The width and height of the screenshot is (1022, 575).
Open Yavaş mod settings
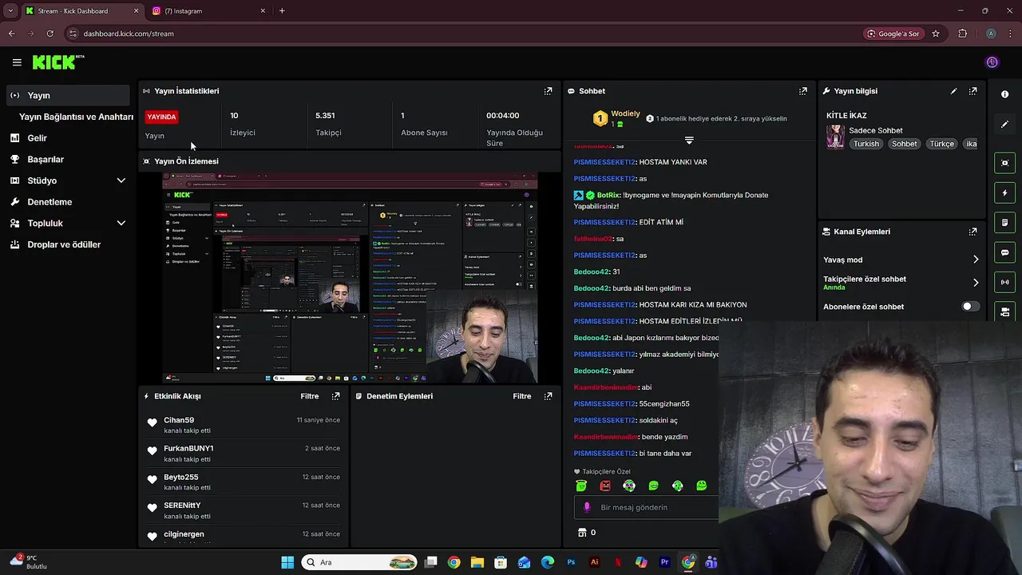click(x=901, y=260)
